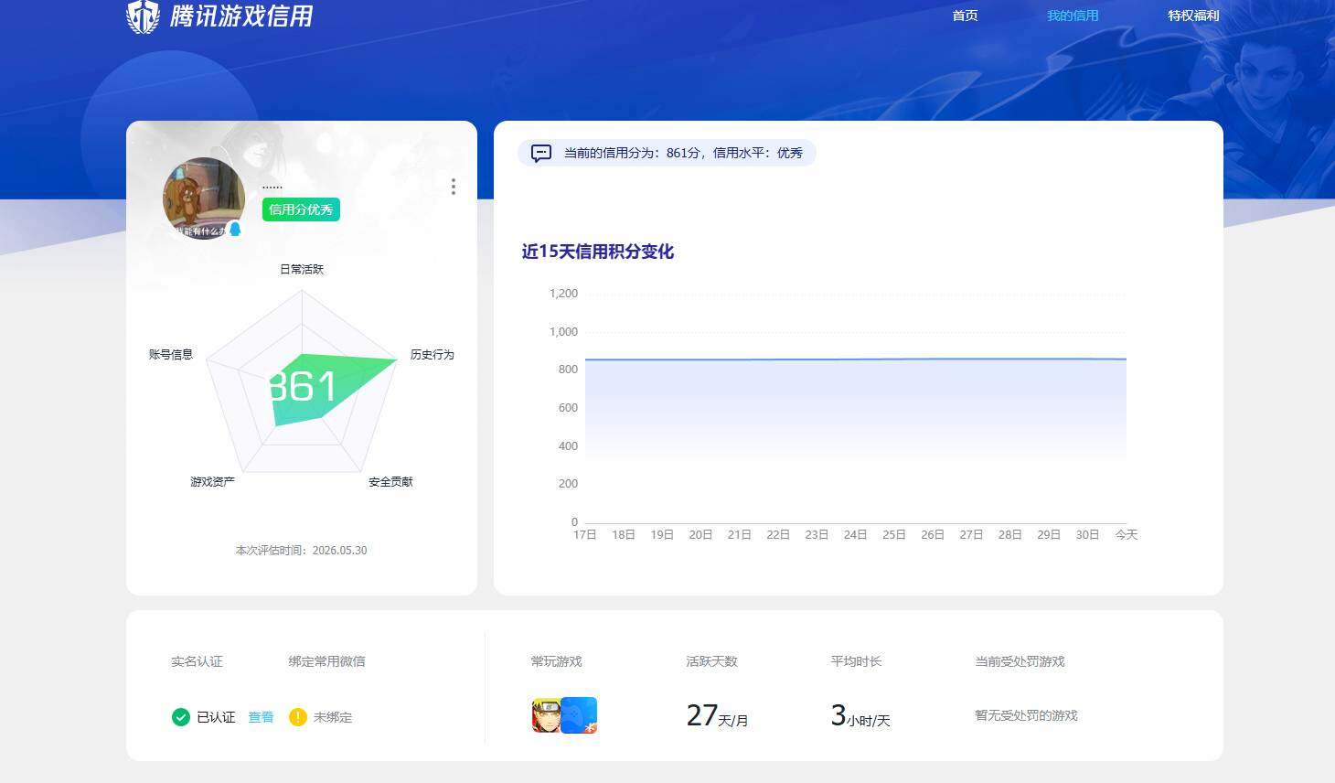
Task: Click the 861 score in radar chart
Action: click(x=304, y=387)
